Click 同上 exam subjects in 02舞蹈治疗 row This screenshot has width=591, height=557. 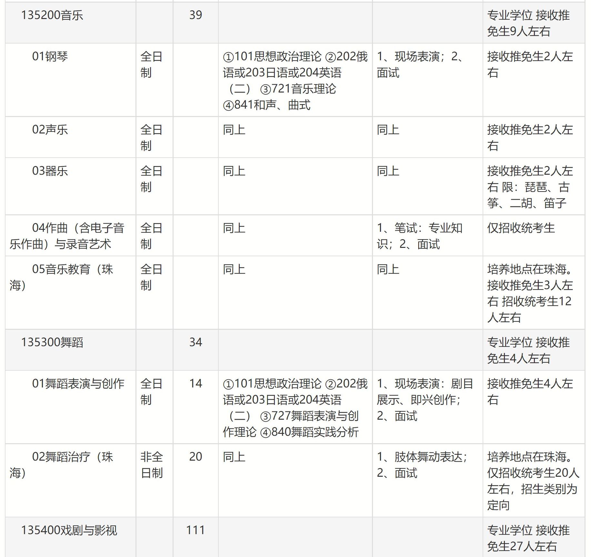pyautogui.click(x=234, y=457)
